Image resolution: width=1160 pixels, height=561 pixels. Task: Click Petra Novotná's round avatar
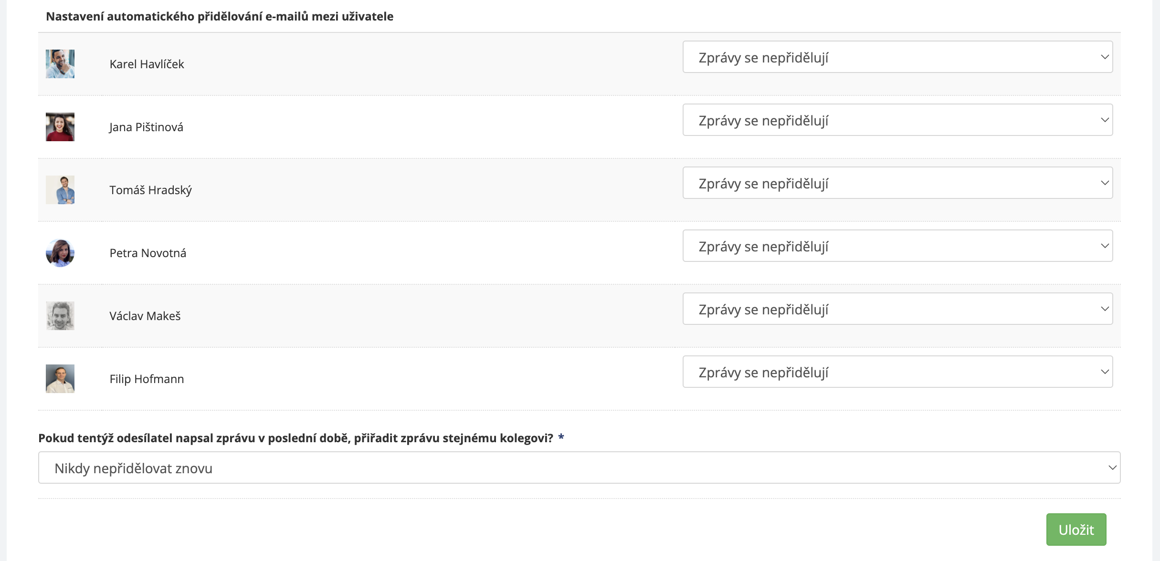click(60, 253)
